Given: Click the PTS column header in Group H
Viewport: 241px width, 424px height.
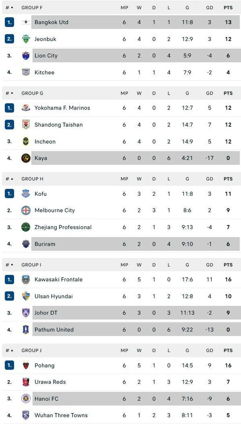Looking at the screenshot, I should 228,179.
